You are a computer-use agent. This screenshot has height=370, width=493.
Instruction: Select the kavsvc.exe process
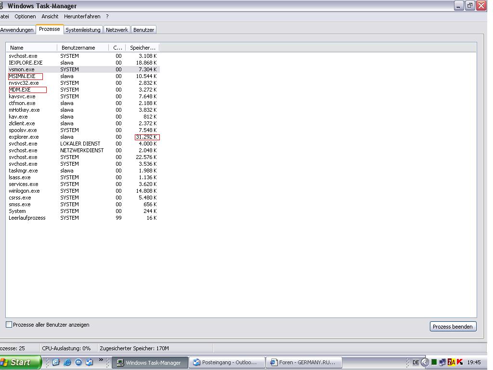[83, 96]
